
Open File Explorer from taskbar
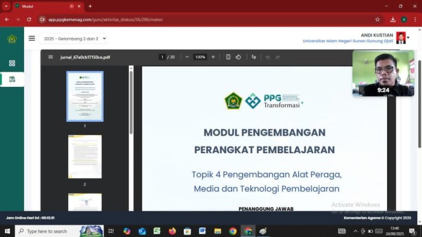[218, 231]
